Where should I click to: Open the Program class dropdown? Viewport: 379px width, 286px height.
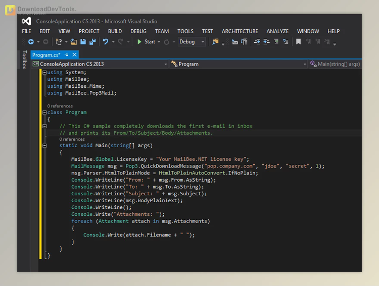(239, 64)
